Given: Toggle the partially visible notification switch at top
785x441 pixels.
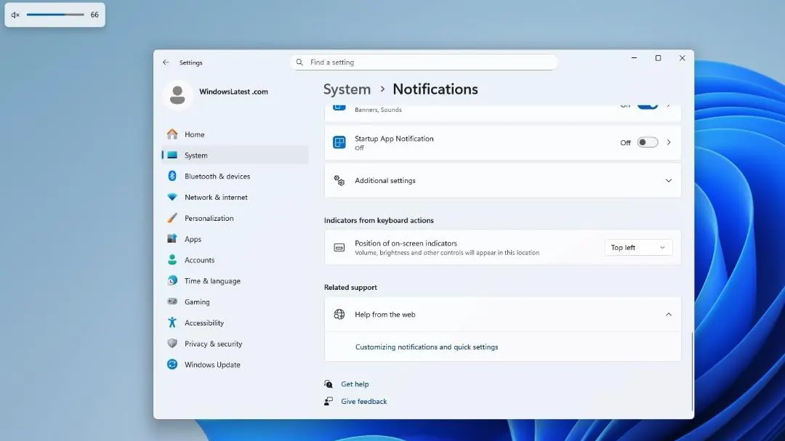Looking at the screenshot, I should (647, 105).
